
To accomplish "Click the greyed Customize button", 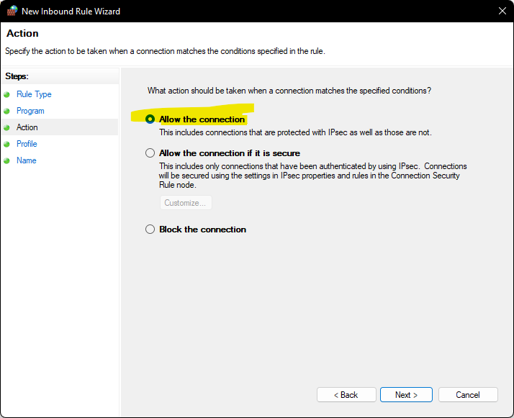I will click(186, 203).
